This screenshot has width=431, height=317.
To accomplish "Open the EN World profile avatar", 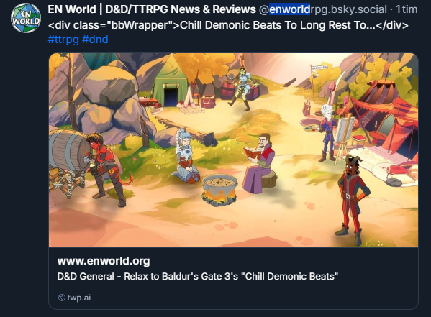I will click(x=26, y=18).
